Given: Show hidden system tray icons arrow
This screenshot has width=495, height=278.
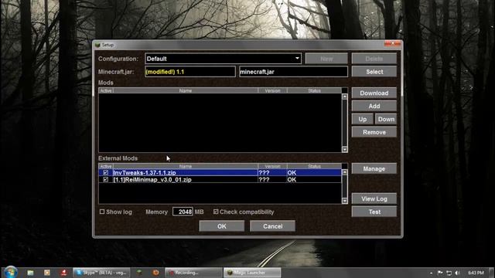Looking at the screenshot, I should [x=432, y=273].
